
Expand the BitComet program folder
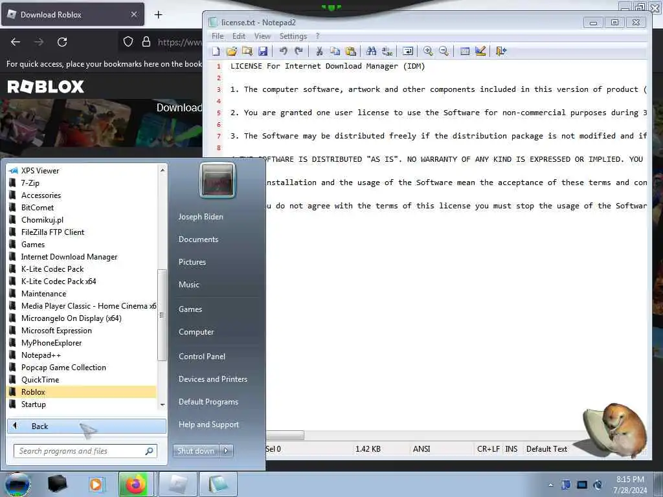(x=82, y=208)
